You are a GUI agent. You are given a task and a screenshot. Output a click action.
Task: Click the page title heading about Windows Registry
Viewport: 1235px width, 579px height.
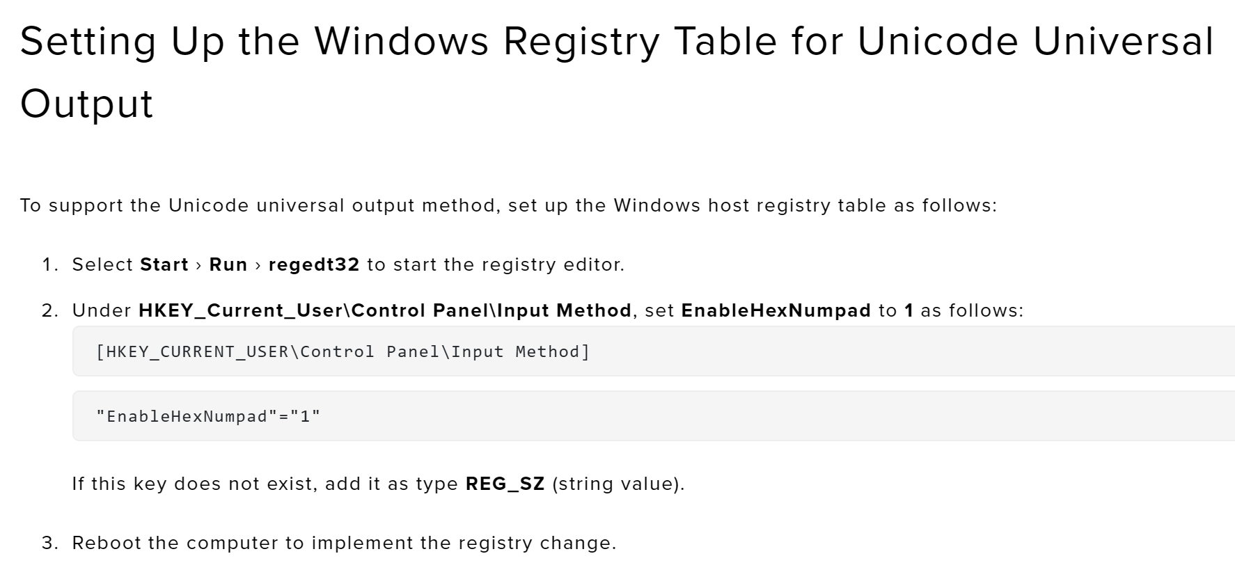616,42
